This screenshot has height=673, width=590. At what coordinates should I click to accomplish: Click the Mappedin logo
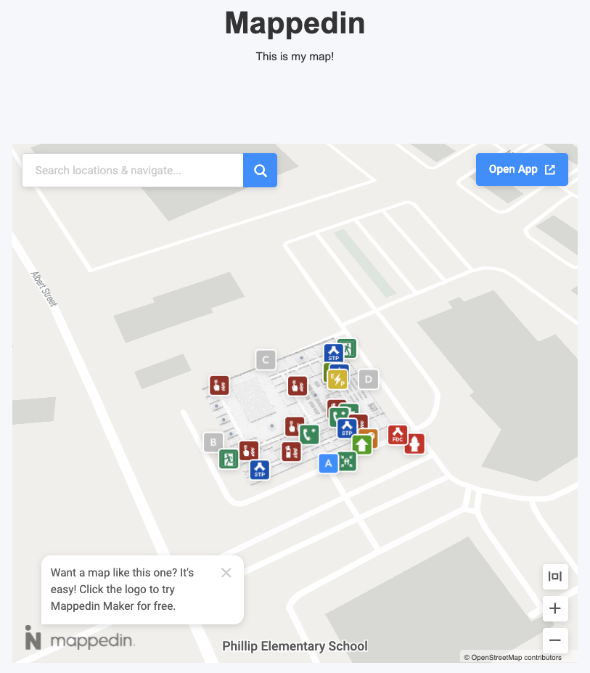pos(80,640)
